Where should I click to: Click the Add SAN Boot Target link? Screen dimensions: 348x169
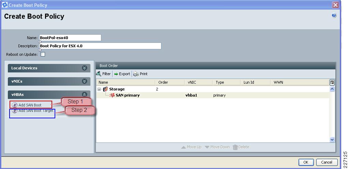click(x=36, y=111)
